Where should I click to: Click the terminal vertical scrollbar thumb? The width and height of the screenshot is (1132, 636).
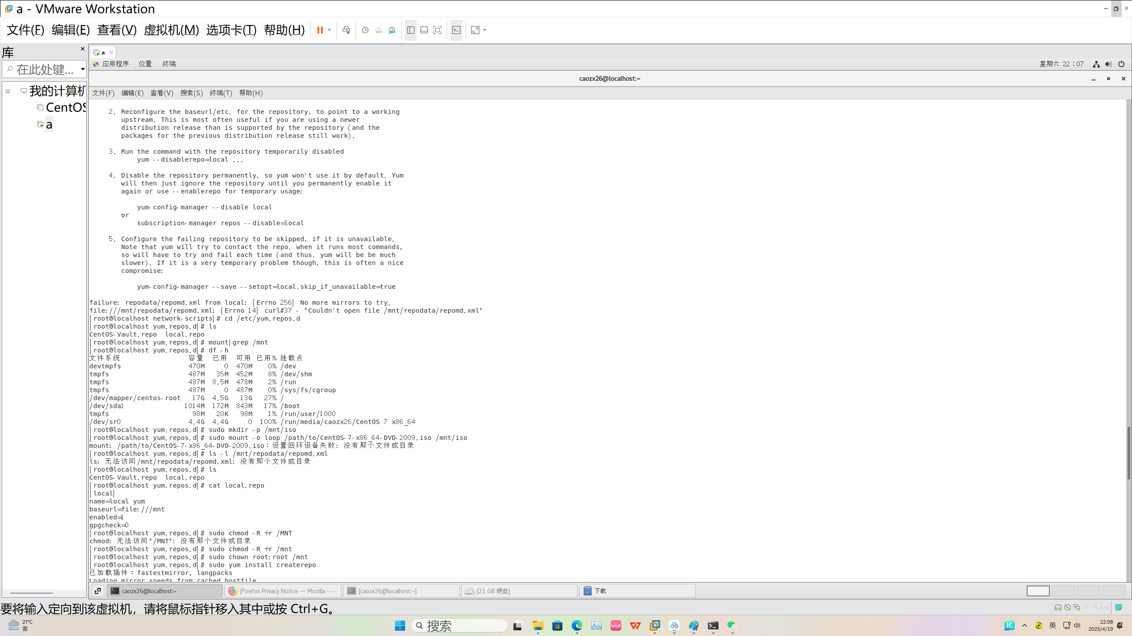pyautogui.click(x=1128, y=453)
